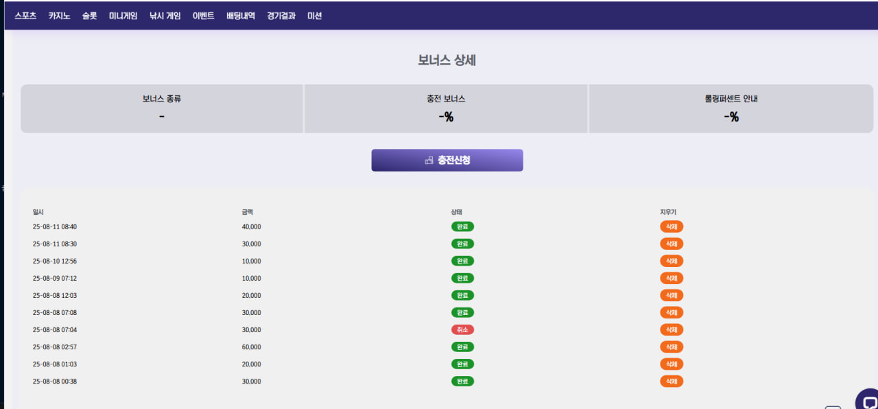Go to the 미션 menu item
The image size is (878, 409).
314,16
